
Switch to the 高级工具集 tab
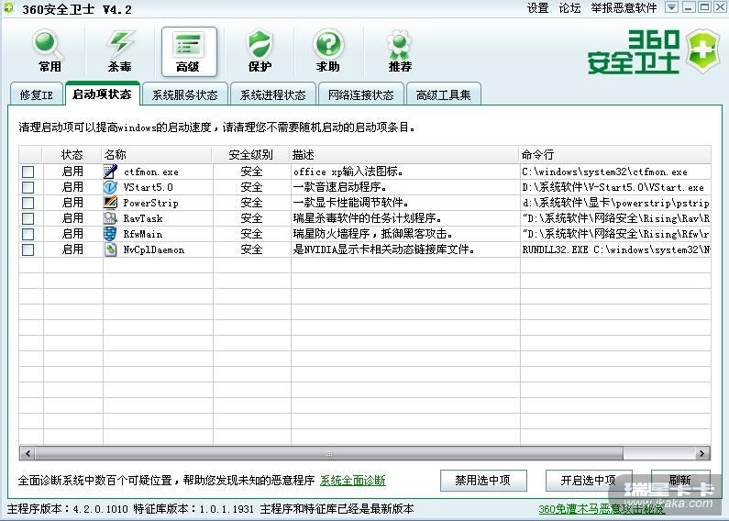[x=444, y=94]
